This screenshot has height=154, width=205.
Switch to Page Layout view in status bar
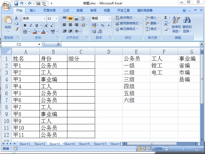tap(145, 149)
